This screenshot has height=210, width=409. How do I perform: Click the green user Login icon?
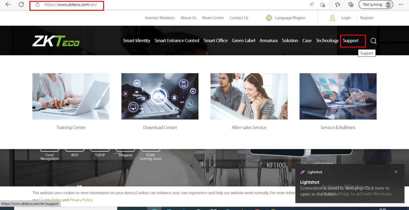pyautogui.click(x=332, y=18)
